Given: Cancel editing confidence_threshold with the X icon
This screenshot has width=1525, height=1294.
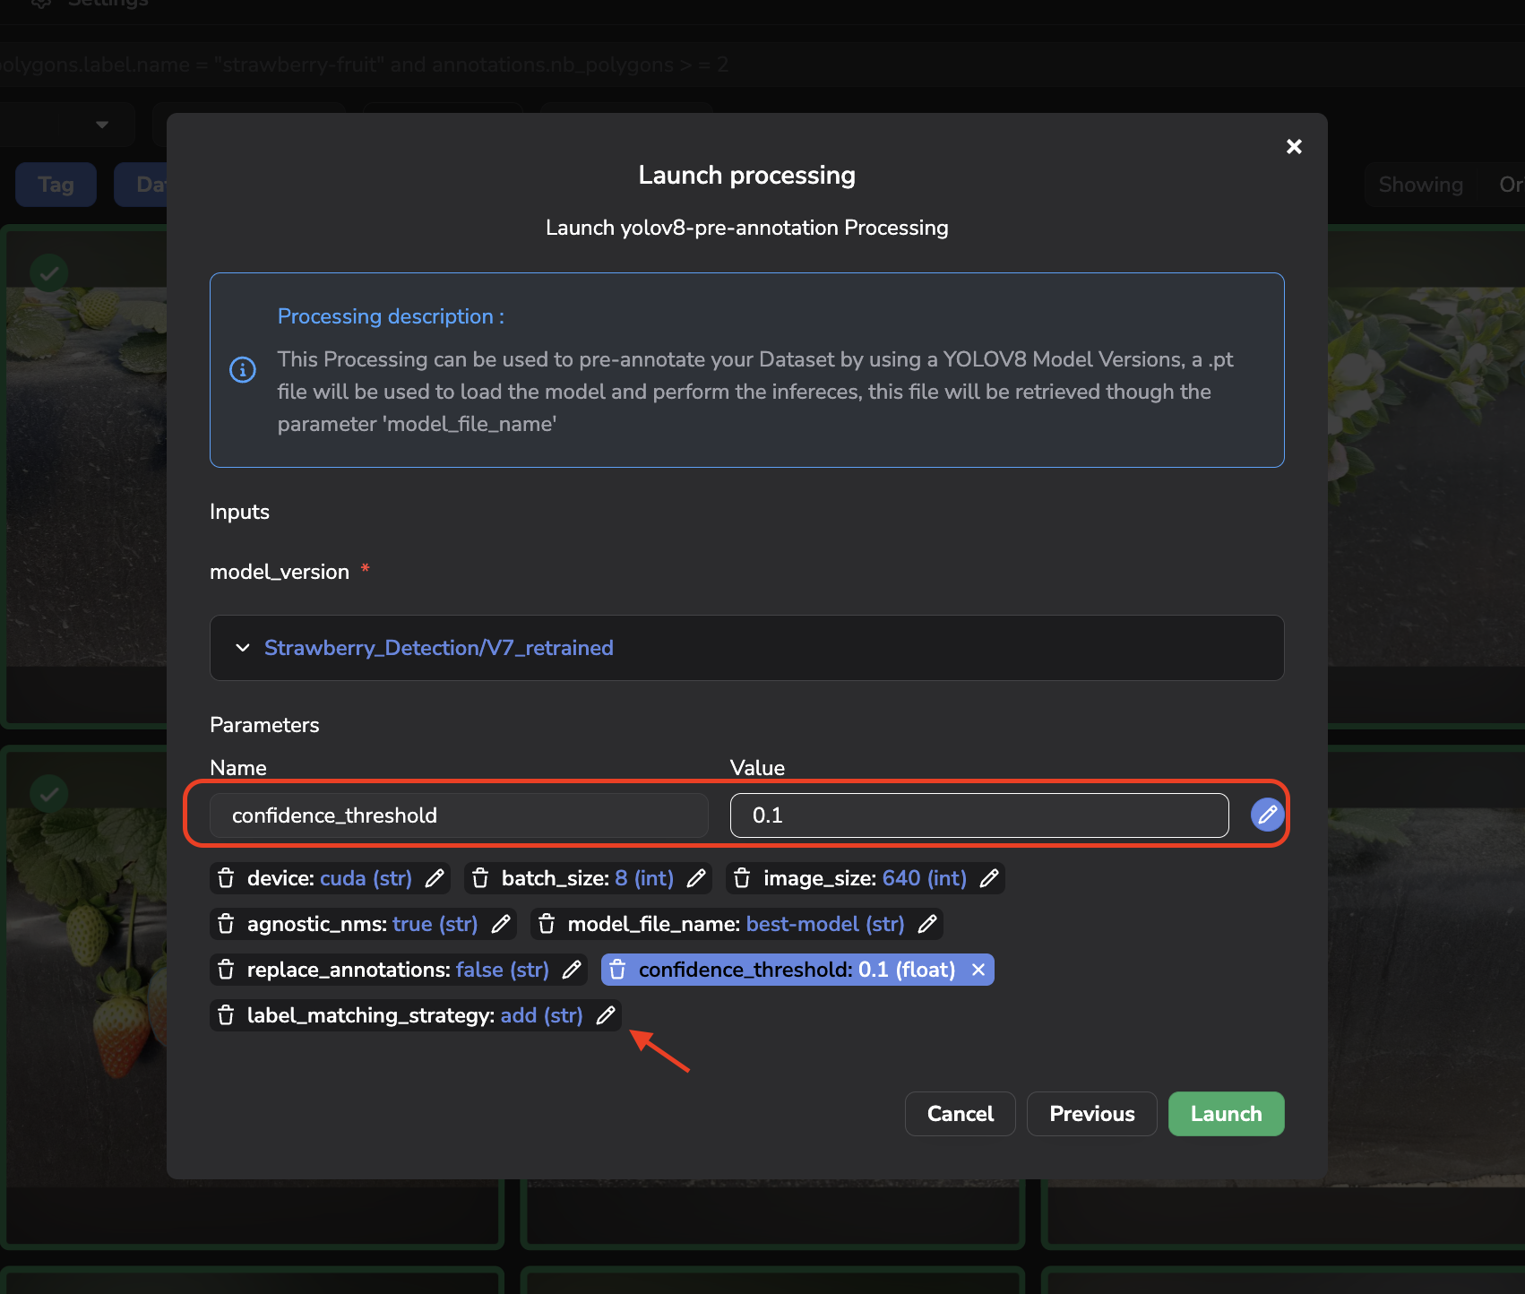Looking at the screenshot, I should tap(978, 970).
